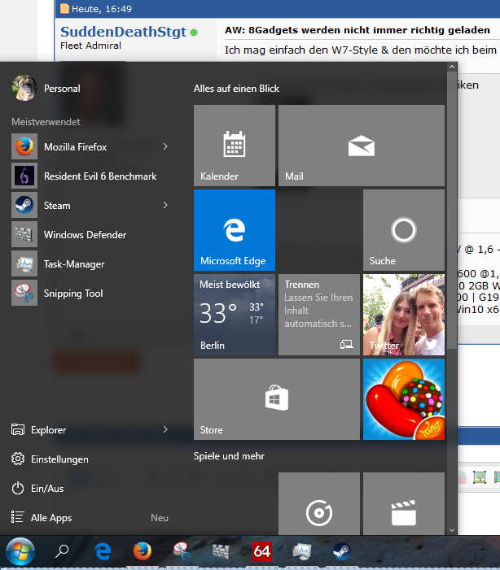Open the Twitter tile

(404, 315)
